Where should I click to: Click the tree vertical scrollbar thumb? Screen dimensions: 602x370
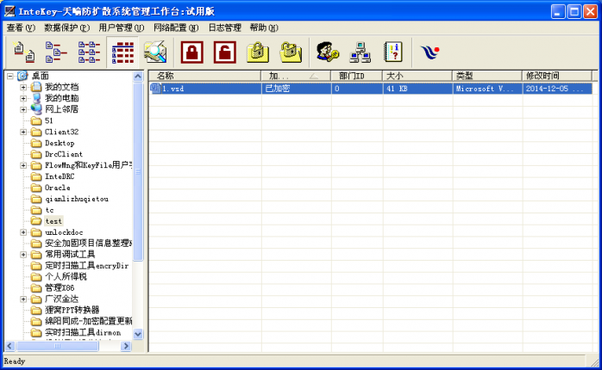pyautogui.click(x=138, y=171)
